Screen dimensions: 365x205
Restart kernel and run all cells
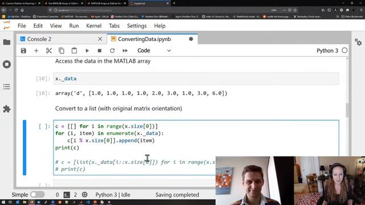coord(125,51)
